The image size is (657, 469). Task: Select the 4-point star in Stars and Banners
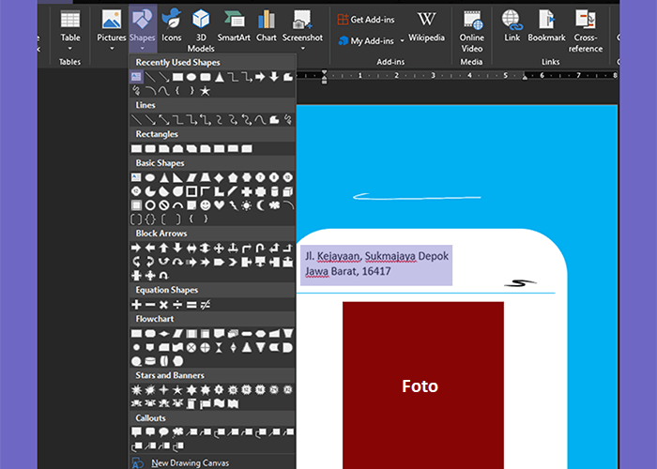[164, 390]
